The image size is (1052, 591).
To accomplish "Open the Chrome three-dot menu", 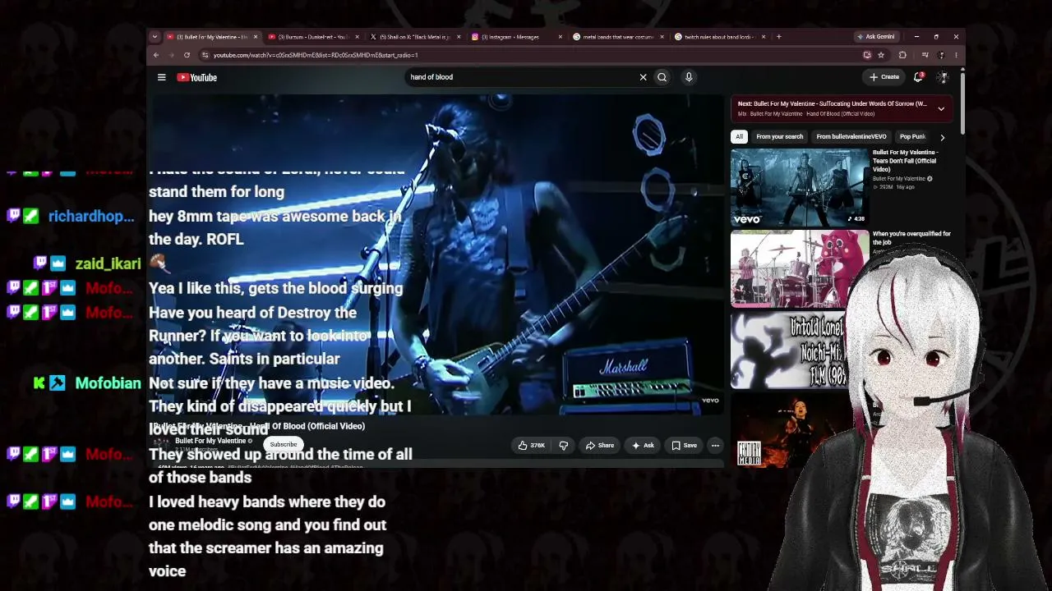I will pyautogui.click(x=956, y=55).
